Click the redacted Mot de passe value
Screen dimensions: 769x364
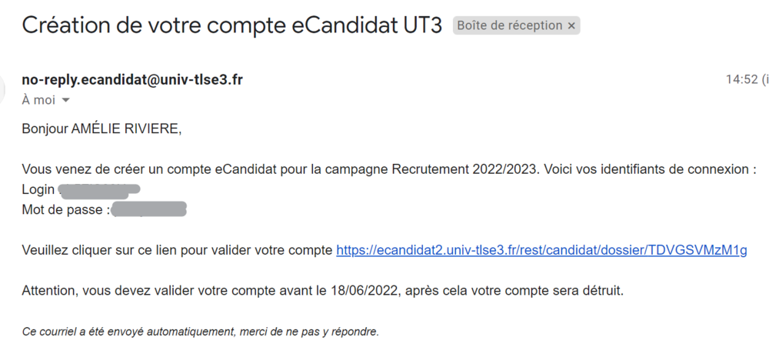point(149,210)
